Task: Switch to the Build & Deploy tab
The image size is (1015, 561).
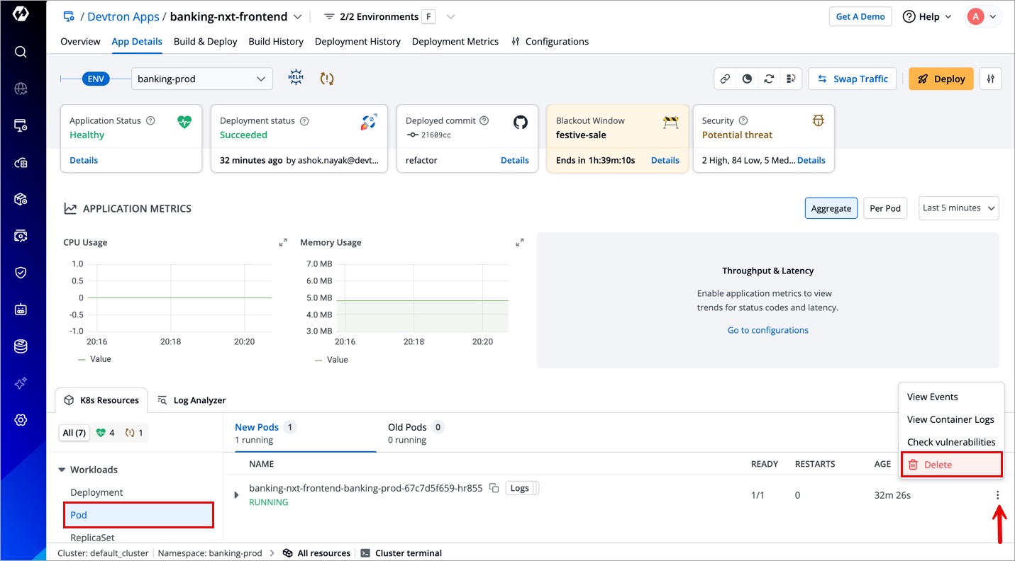Action: [x=205, y=42]
